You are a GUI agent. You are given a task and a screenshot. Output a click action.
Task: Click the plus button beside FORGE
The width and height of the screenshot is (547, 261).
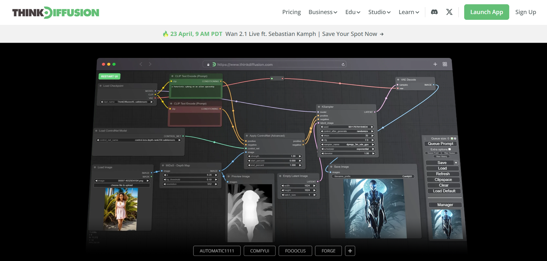click(x=350, y=251)
